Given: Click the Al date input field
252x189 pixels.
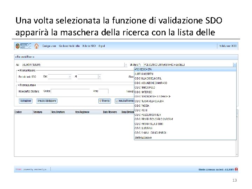Looking at the screenshot, I should click(88, 77).
